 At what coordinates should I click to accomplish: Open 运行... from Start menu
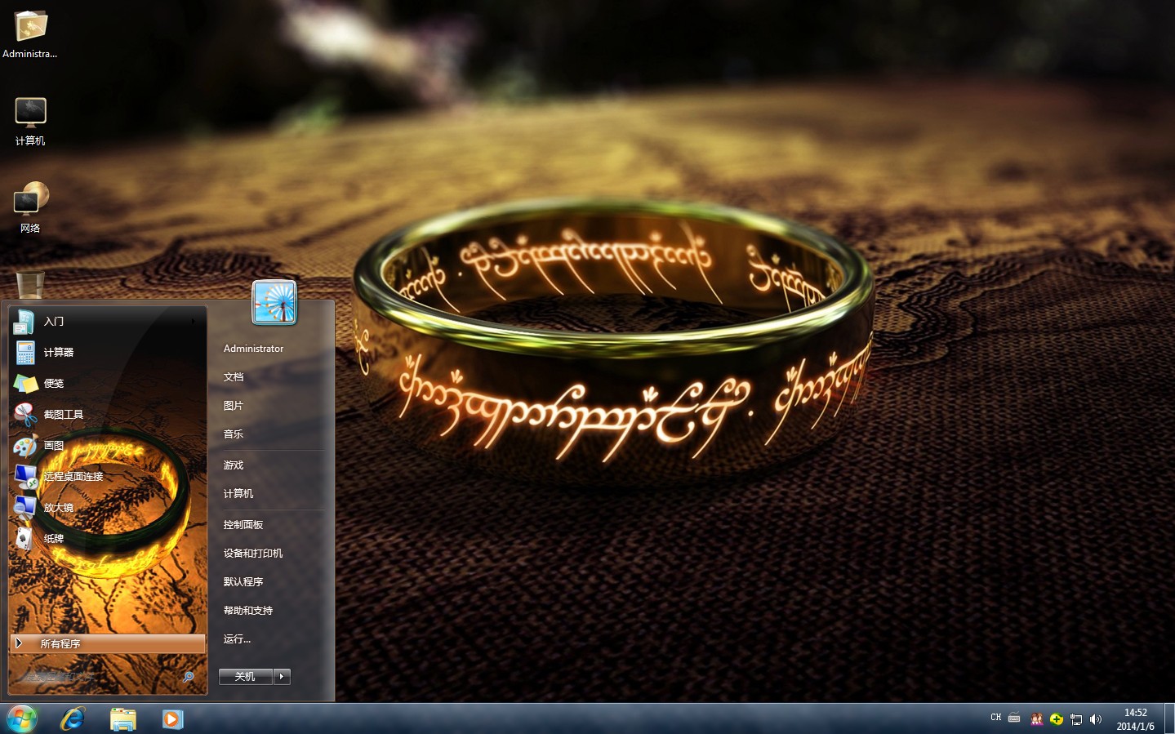point(238,639)
